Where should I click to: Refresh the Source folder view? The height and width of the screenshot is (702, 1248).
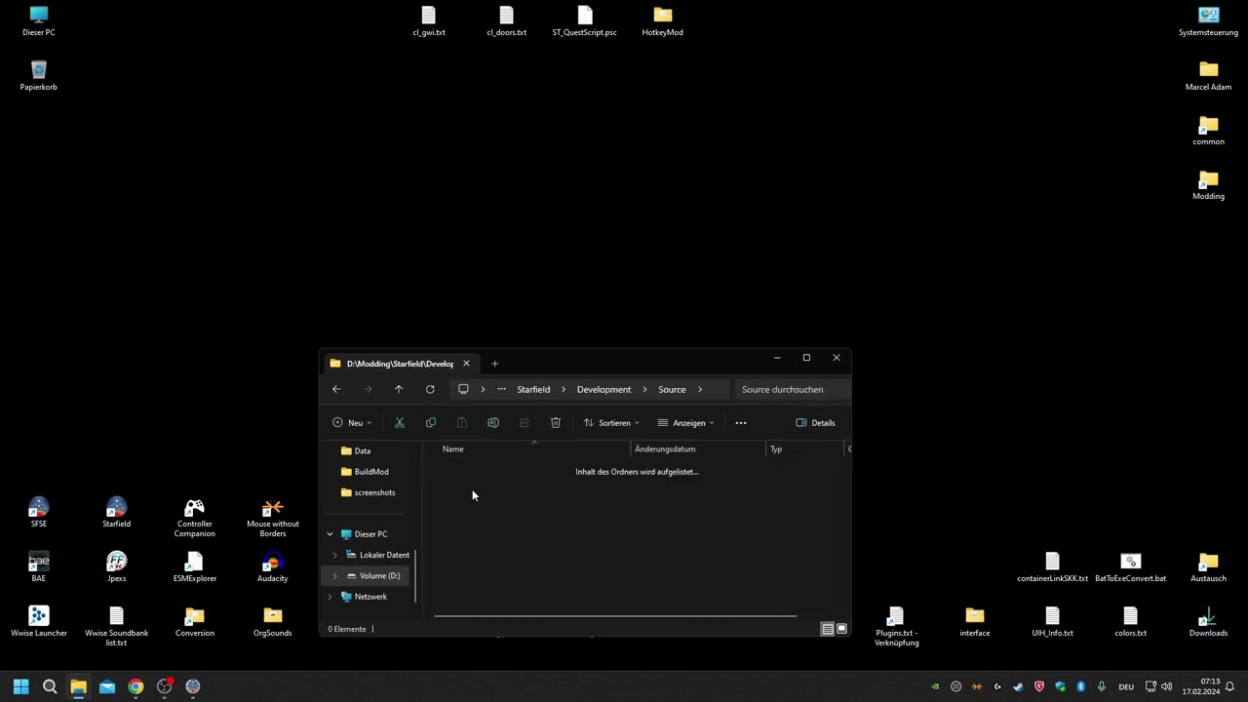[430, 389]
